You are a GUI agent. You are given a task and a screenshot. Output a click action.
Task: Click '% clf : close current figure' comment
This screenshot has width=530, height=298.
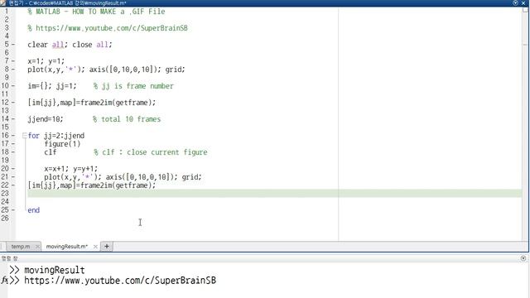click(x=151, y=152)
